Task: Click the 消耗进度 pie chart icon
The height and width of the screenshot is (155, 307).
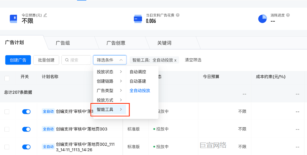Action: coord(262,19)
